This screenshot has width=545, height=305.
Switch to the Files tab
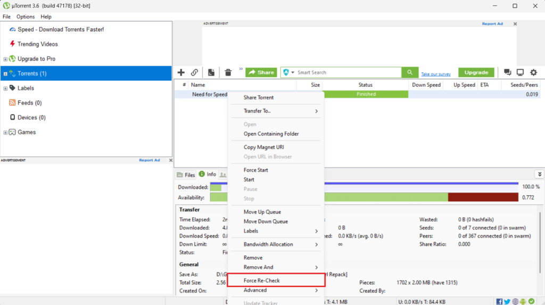pos(186,175)
